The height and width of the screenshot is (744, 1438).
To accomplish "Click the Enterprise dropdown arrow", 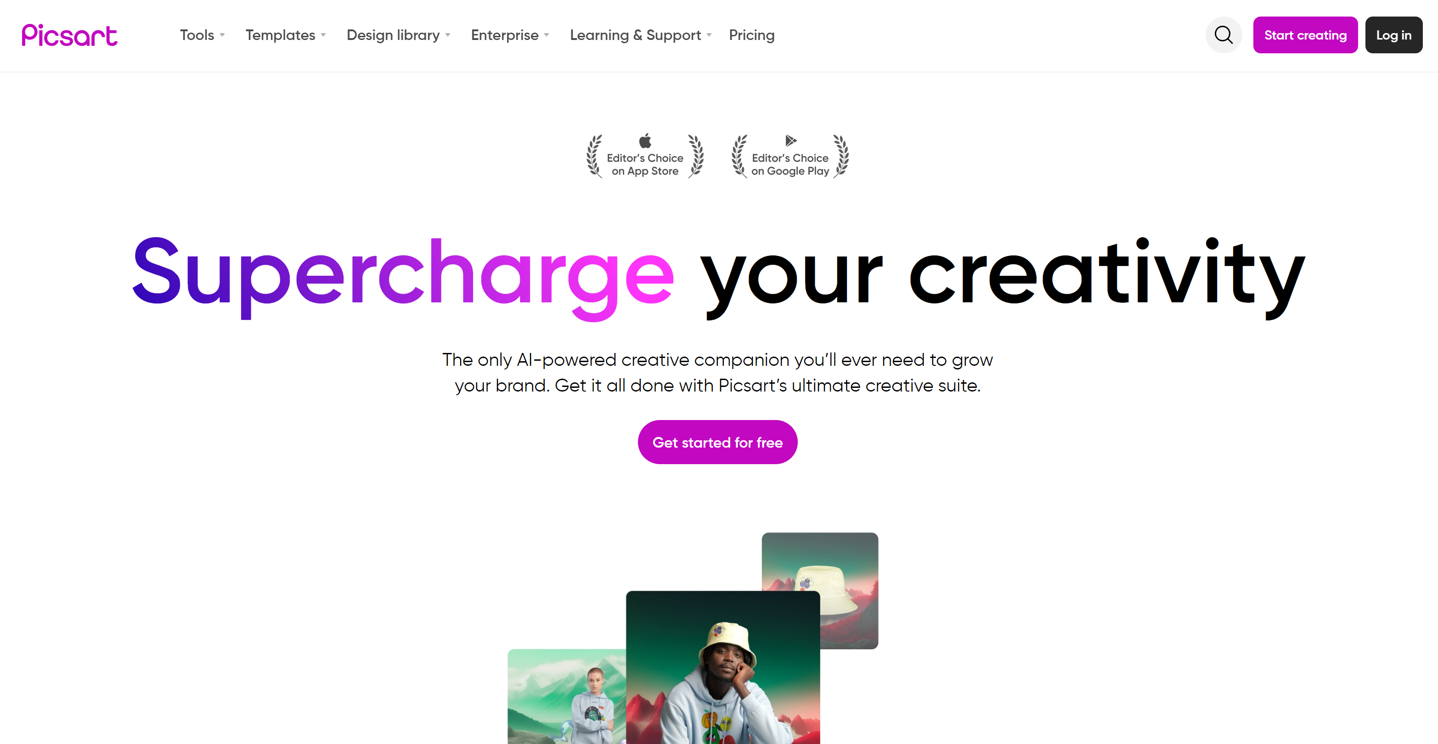I will click(548, 36).
